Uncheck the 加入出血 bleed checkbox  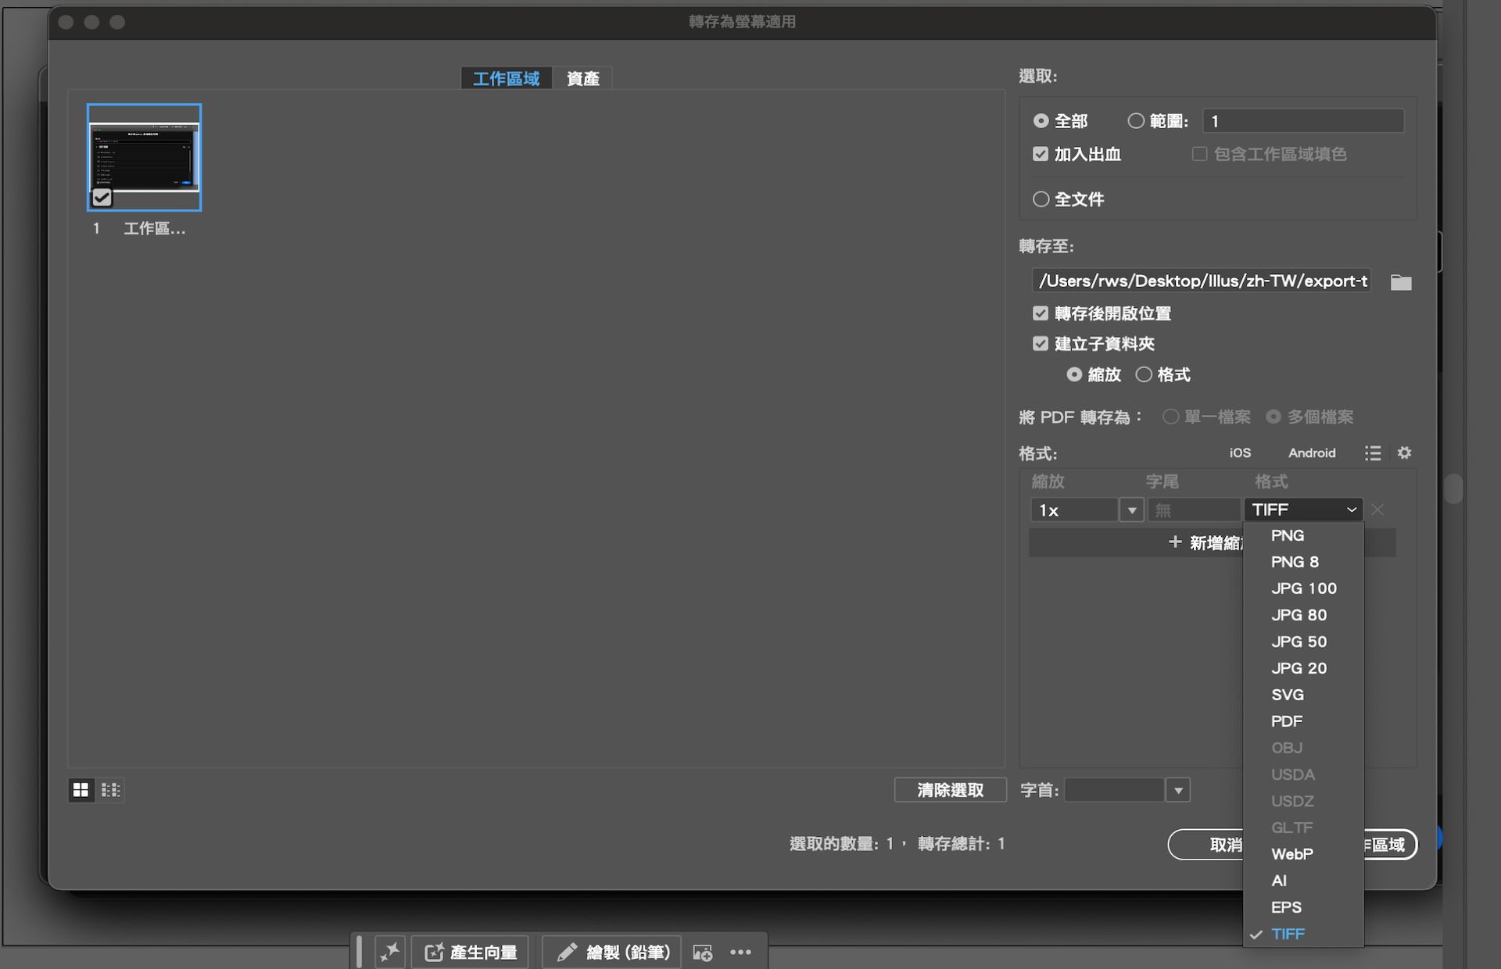coord(1040,154)
